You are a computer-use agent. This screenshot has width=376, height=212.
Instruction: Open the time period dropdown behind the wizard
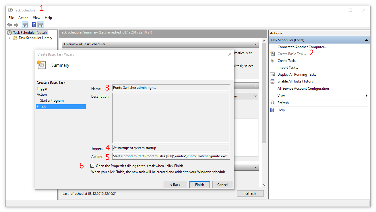click(x=255, y=96)
